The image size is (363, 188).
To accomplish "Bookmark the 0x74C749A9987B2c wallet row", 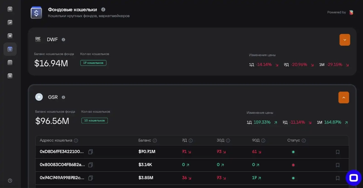I will pos(338,178).
